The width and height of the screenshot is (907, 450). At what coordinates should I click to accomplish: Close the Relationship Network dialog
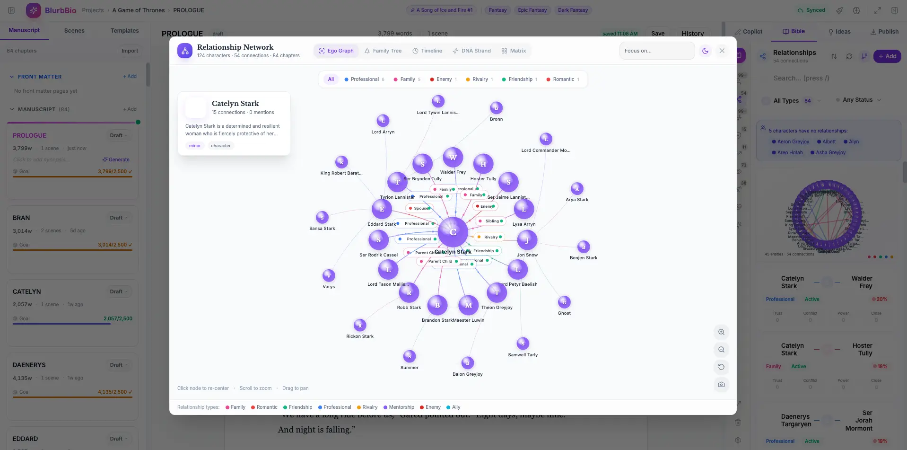(x=722, y=51)
